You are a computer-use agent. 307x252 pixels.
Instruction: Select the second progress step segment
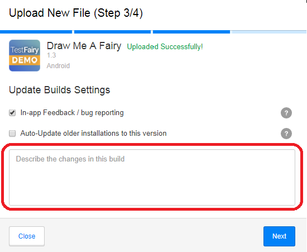coord(112,32)
